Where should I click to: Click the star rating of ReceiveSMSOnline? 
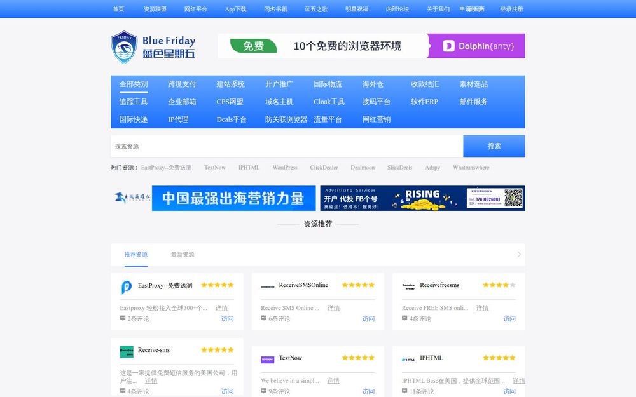point(358,285)
